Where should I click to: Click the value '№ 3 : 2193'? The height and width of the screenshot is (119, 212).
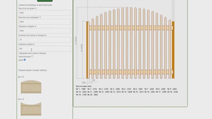[104, 89]
